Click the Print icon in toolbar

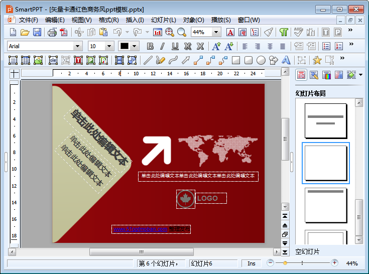(x=52, y=32)
